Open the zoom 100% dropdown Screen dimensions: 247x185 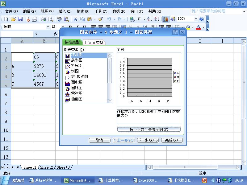(x=196, y=19)
